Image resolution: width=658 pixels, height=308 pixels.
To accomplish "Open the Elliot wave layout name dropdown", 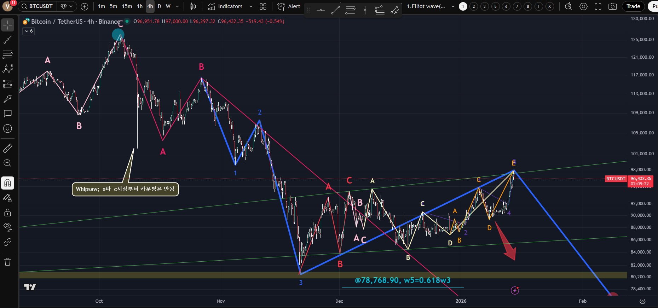I will [x=453, y=6].
